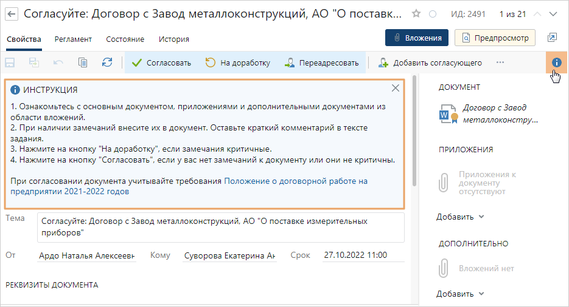Go to the next task arrow

click(x=552, y=13)
